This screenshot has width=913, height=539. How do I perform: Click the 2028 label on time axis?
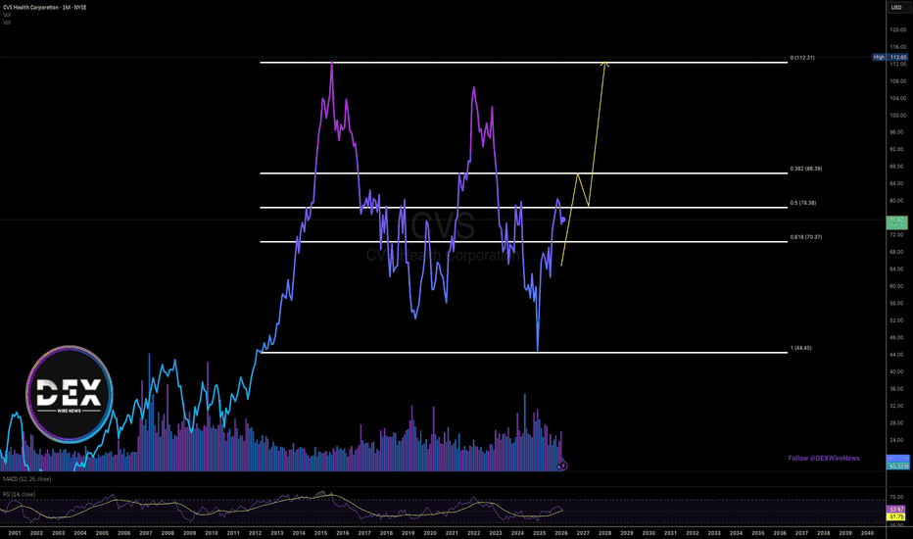pos(605,532)
